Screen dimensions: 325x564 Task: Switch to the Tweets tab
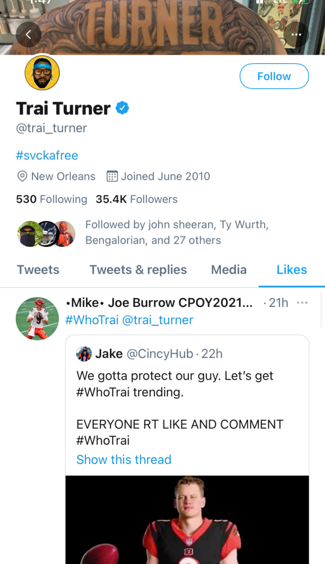pos(38,270)
